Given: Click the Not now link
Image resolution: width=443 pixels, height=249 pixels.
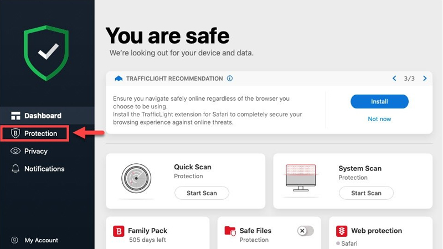Looking at the screenshot, I should pos(379,119).
